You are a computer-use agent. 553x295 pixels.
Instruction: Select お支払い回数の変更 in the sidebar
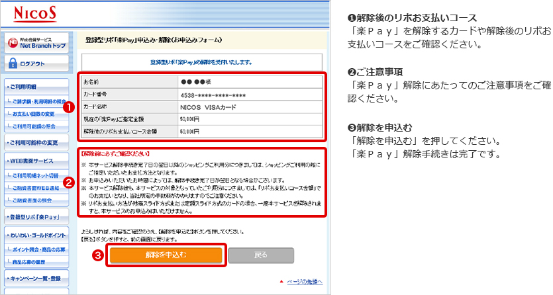(36, 114)
